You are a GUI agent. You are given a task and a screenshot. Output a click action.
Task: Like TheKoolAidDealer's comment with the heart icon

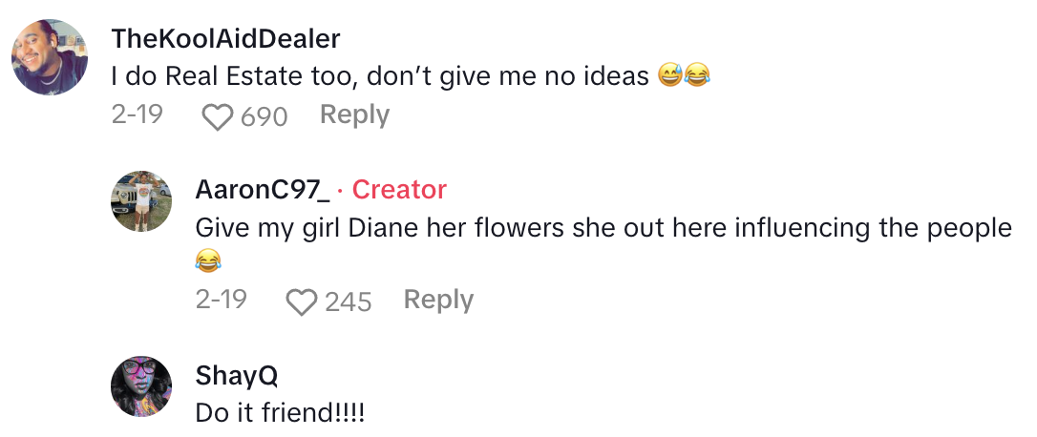click(x=219, y=116)
